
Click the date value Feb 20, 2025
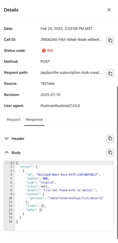click(67, 29)
